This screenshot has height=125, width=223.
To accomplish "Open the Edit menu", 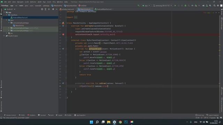I will (9, 2).
